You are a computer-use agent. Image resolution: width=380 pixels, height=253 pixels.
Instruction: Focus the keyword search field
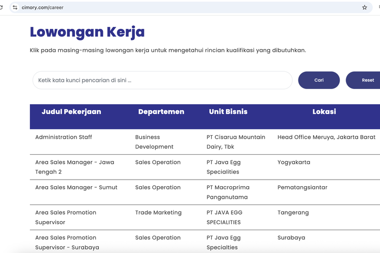click(162, 80)
